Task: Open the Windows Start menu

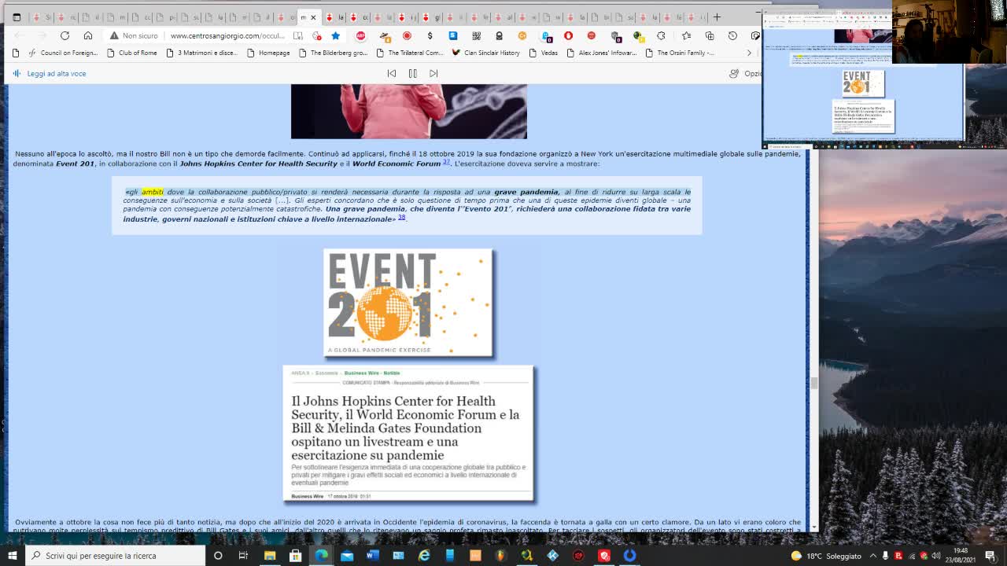Action: click(11, 555)
